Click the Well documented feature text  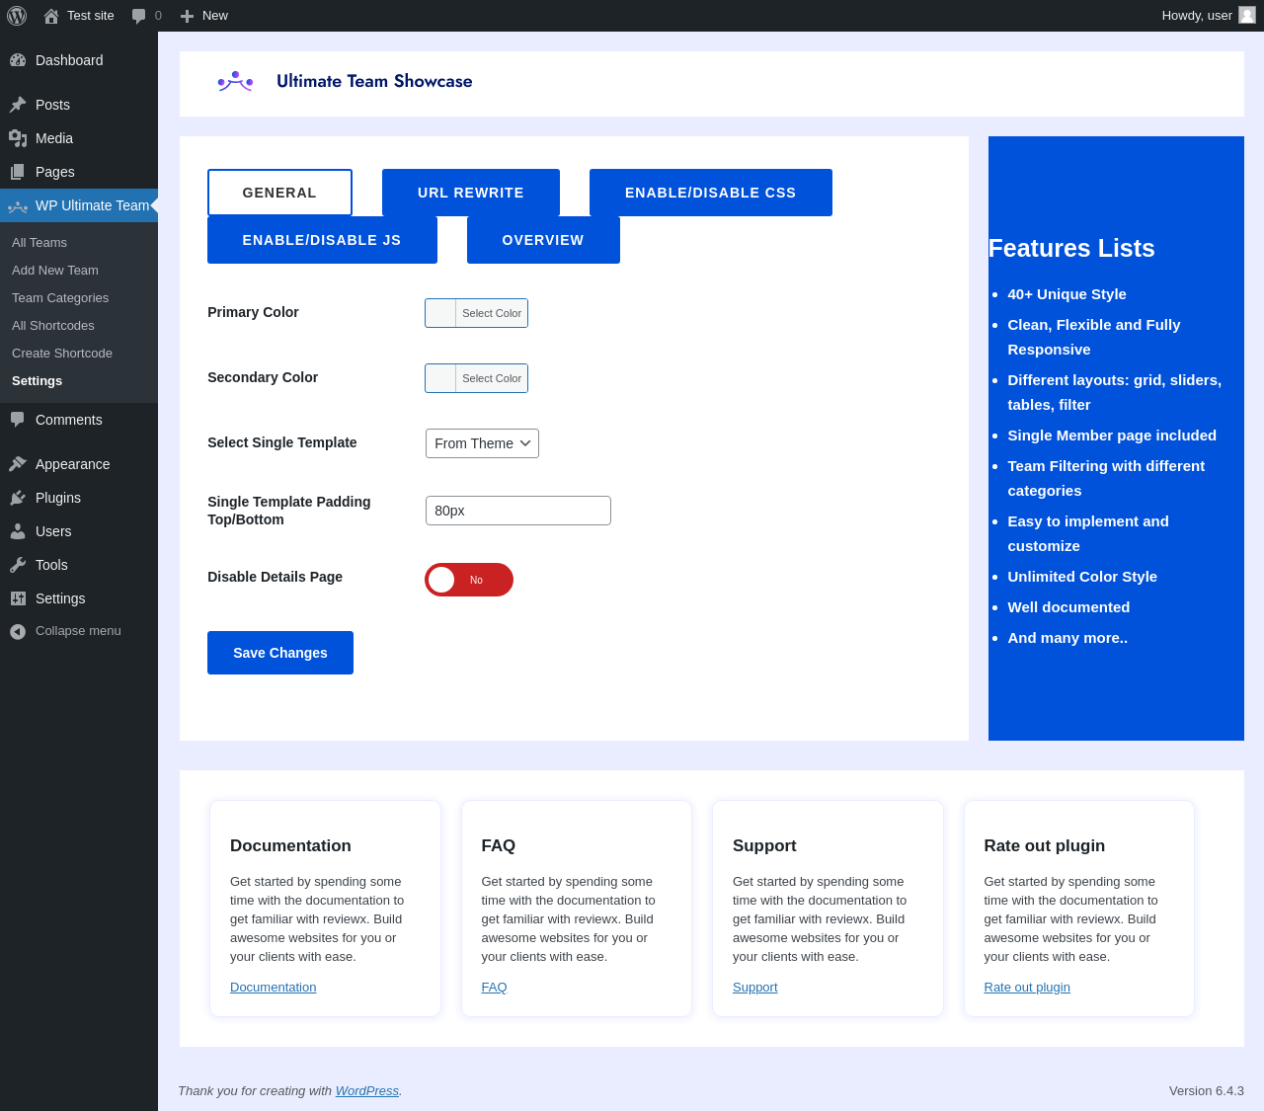pos(1068,607)
